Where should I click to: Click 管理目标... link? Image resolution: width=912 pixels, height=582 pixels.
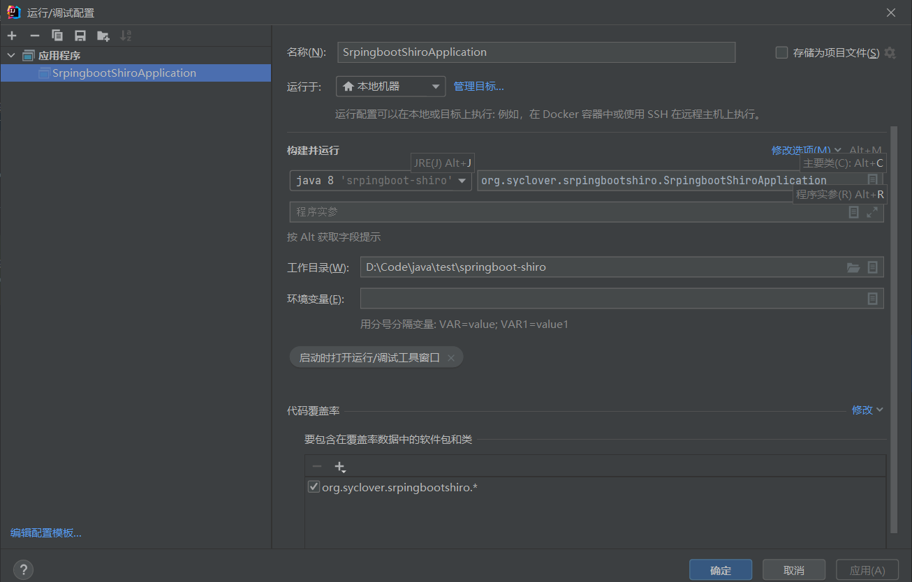point(479,87)
